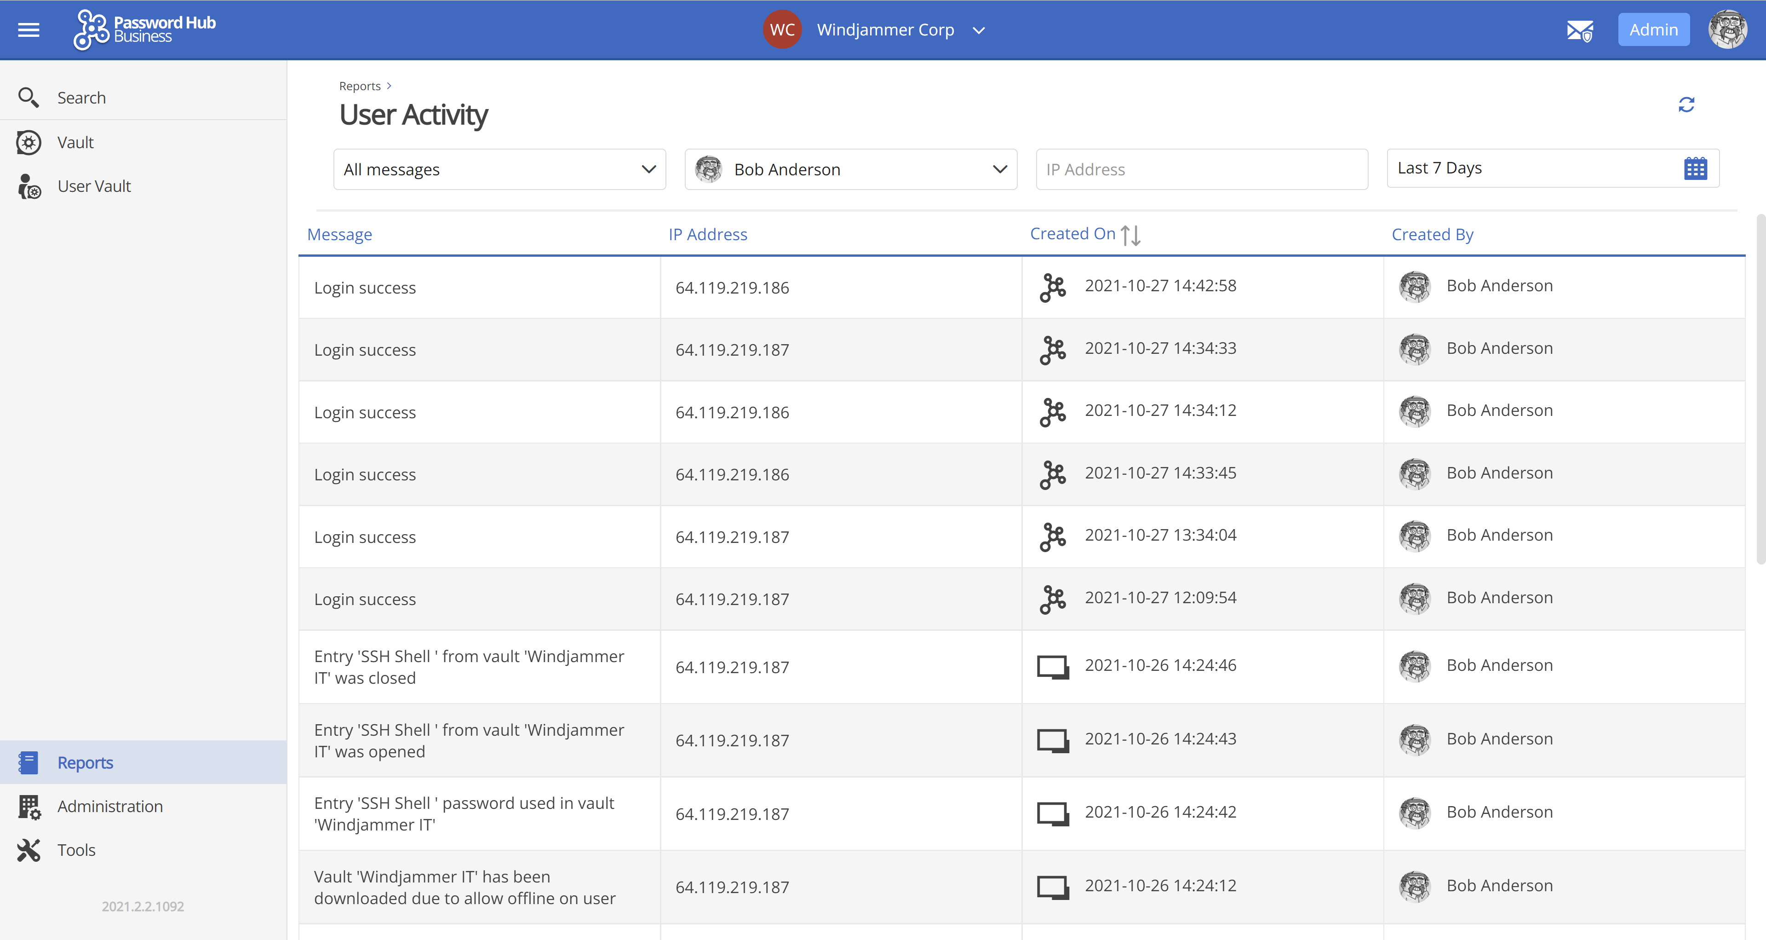Open the hamburger navigation menu
This screenshot has height=940, width=1766.
point(28,29)
